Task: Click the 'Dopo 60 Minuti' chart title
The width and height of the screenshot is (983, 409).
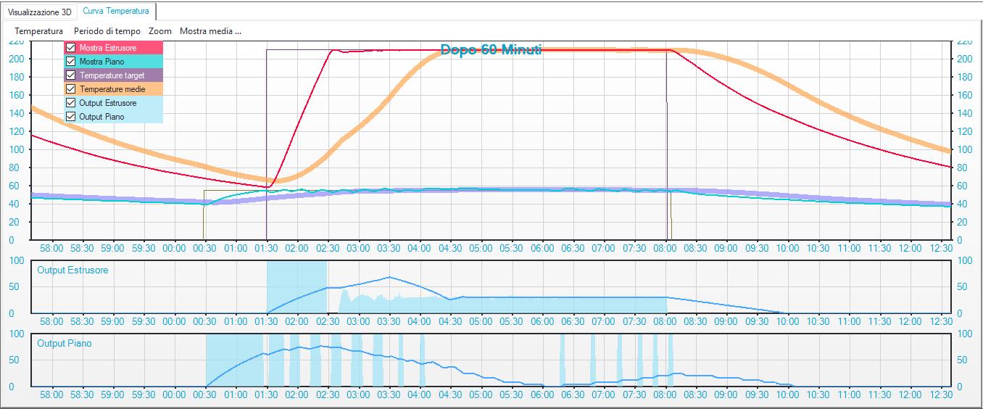Action: [x=491, y=50]
